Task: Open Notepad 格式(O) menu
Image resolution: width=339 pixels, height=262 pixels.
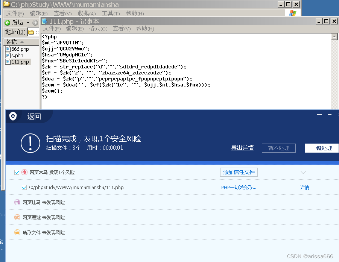Action: point(98,29)
